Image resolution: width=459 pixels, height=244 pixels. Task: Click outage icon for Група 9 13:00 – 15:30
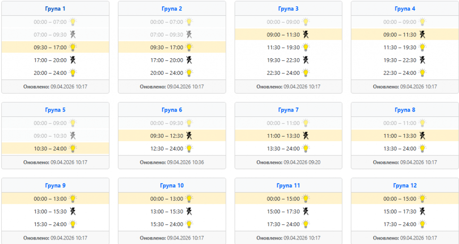(x=73, y=211)
